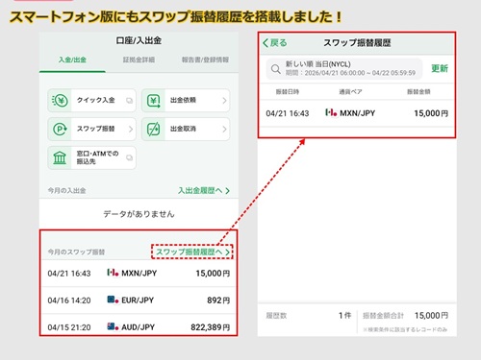Tap the EUR/JPY flag icon
Image resolution: width=481 pixels, height=360 pixels.
pyautogui.click(x=113, y=300)
